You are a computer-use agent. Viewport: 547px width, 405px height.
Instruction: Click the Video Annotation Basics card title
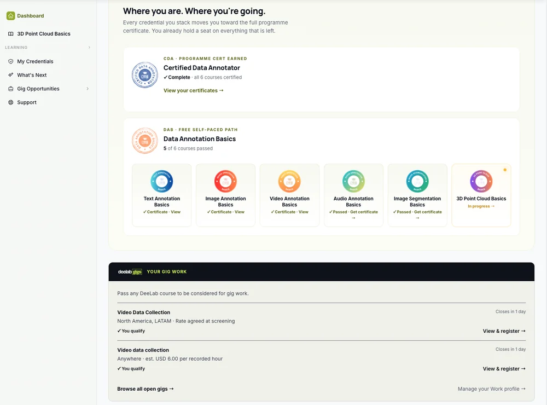289,202
